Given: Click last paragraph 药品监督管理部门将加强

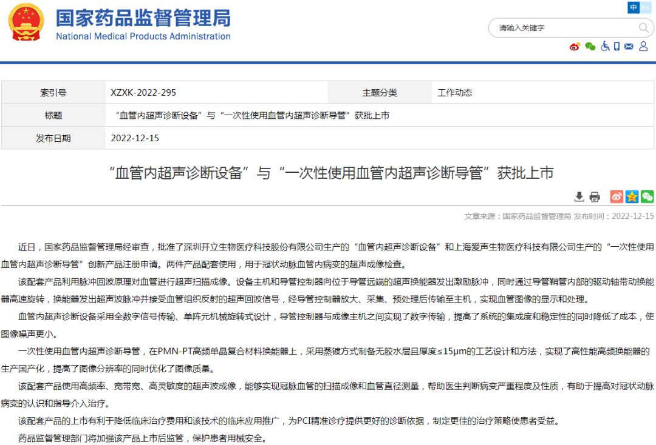Looking at the screenshot, I should click(143, 438).
